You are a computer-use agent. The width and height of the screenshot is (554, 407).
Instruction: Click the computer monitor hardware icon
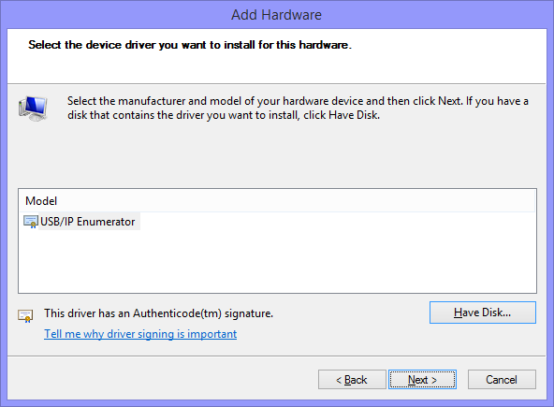point(33,109)
